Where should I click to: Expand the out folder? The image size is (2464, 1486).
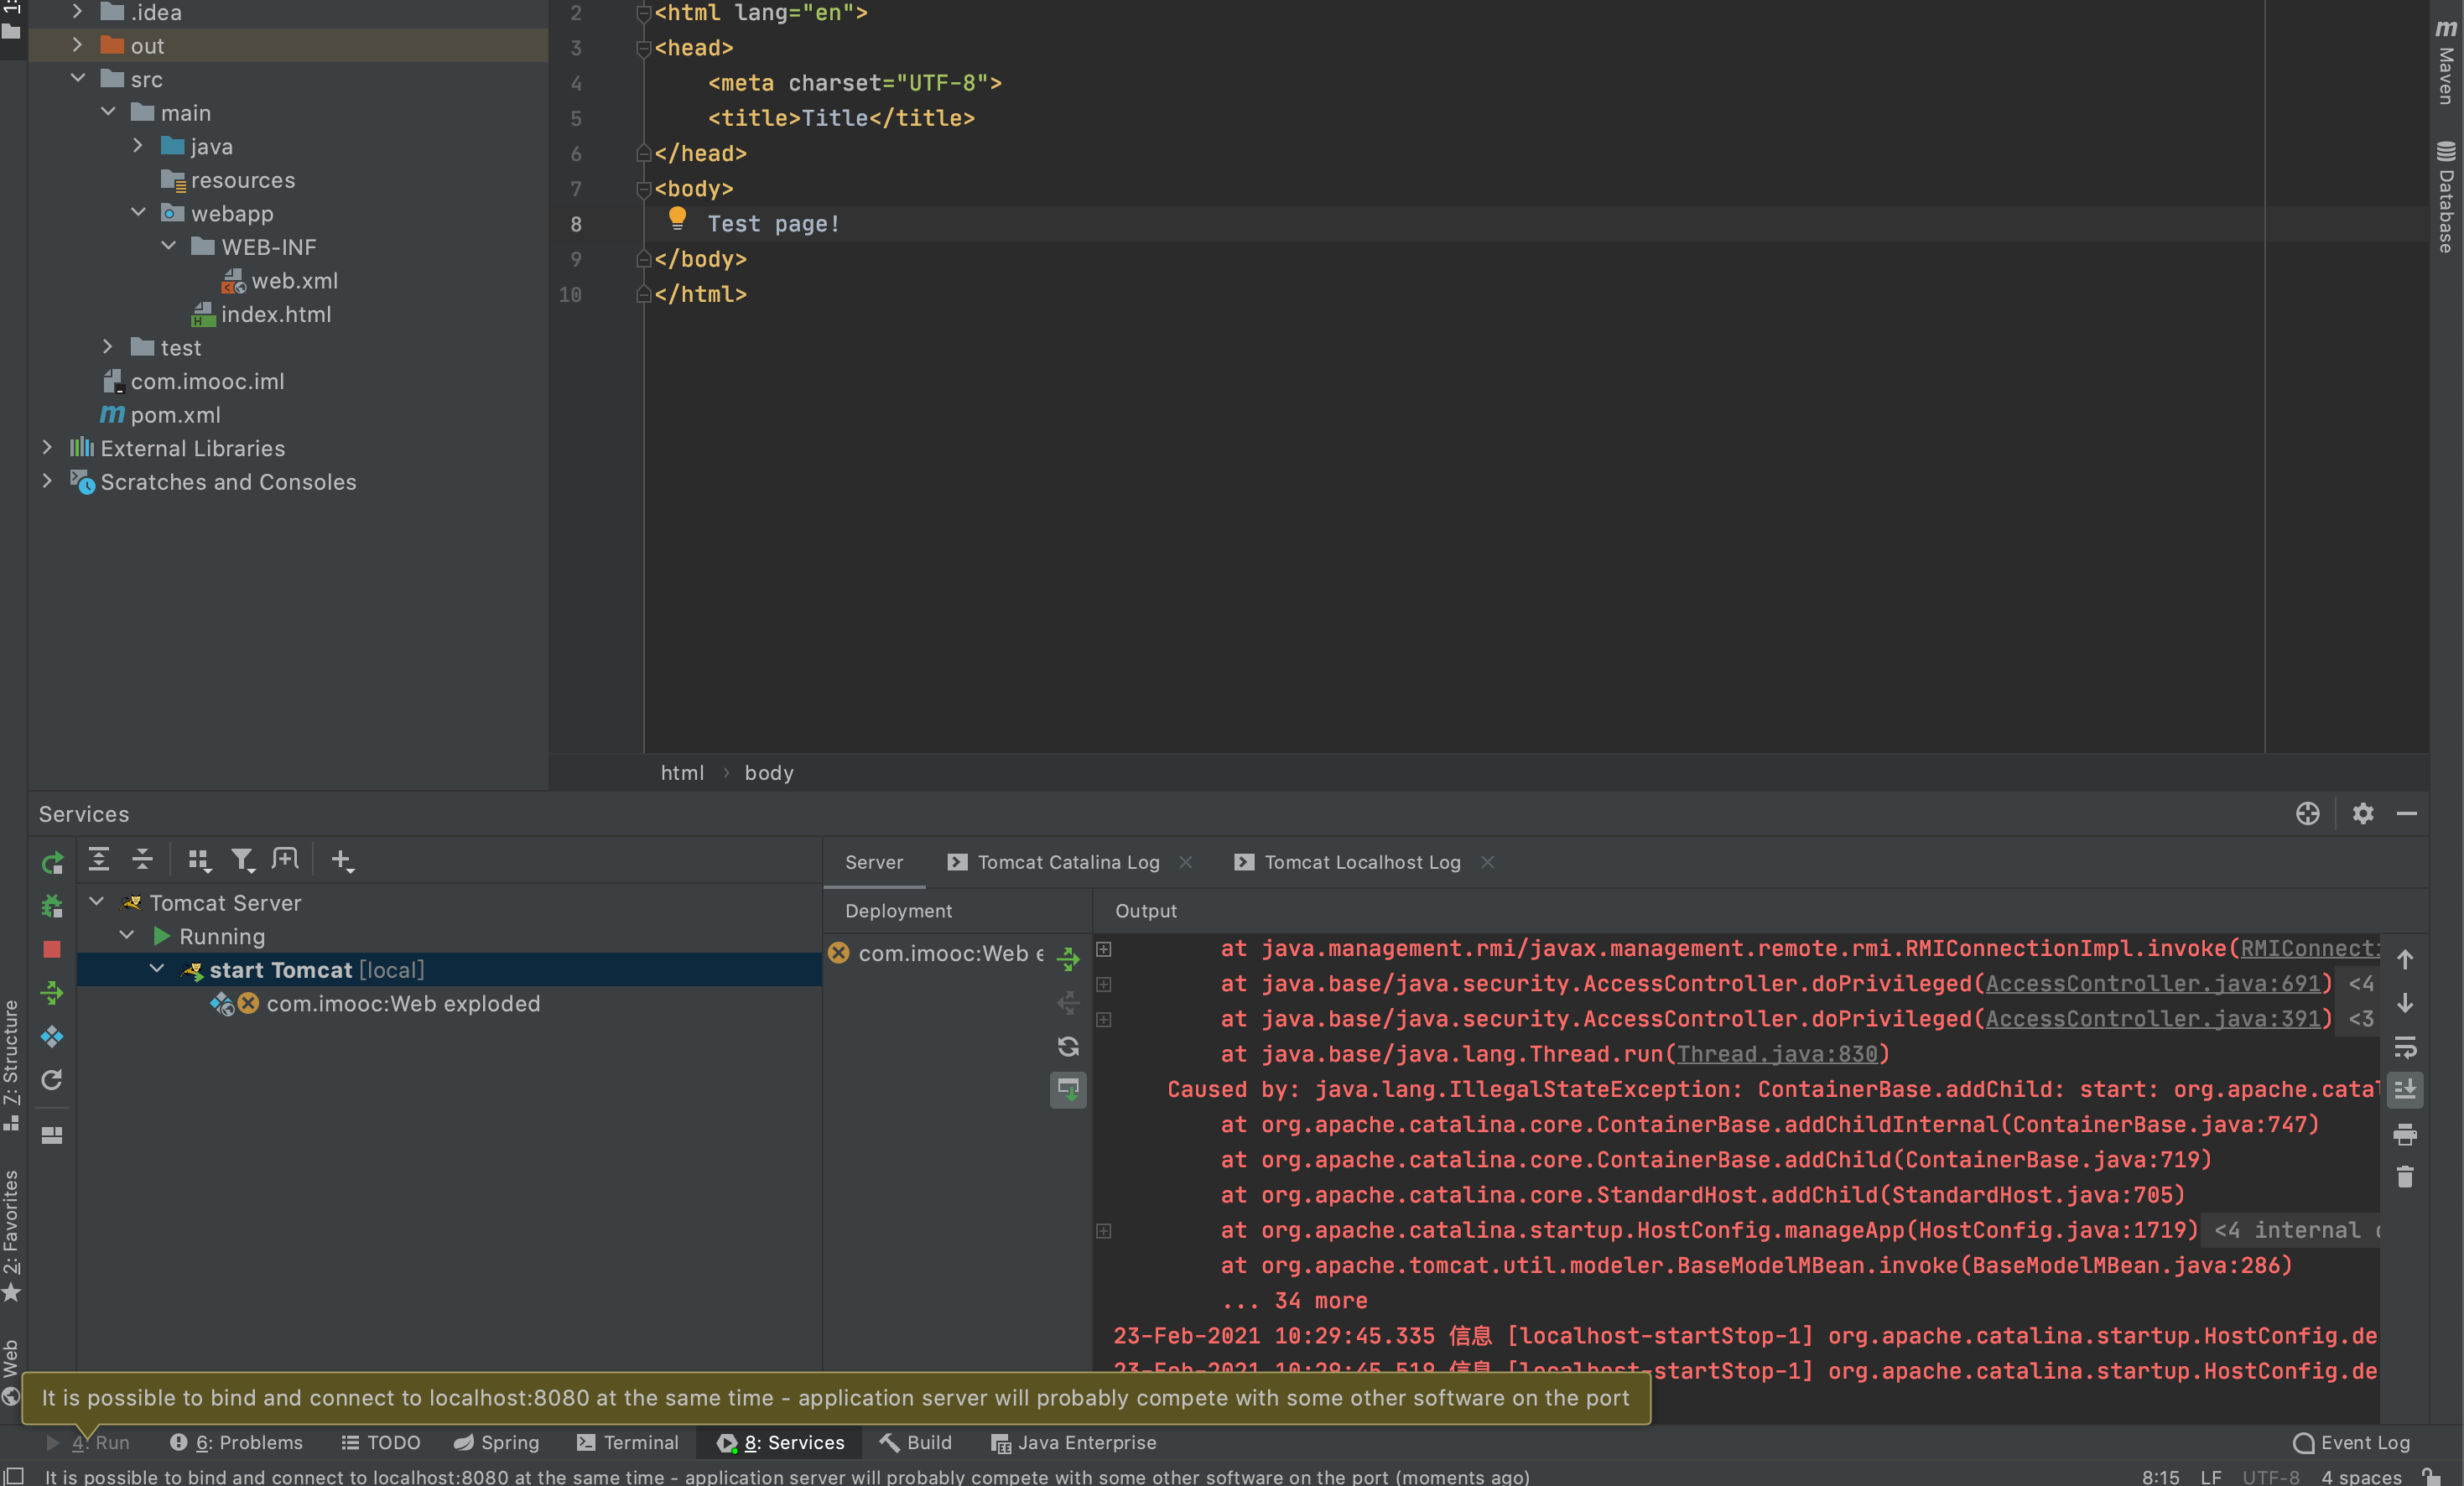click(x=78, y=45)
